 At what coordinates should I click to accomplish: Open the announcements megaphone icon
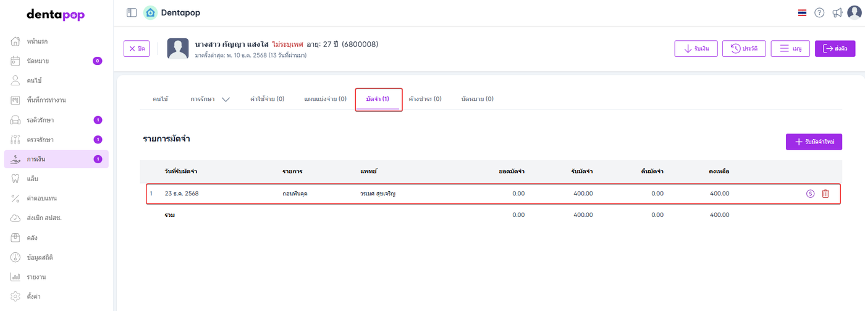click(x=837, y=13)
